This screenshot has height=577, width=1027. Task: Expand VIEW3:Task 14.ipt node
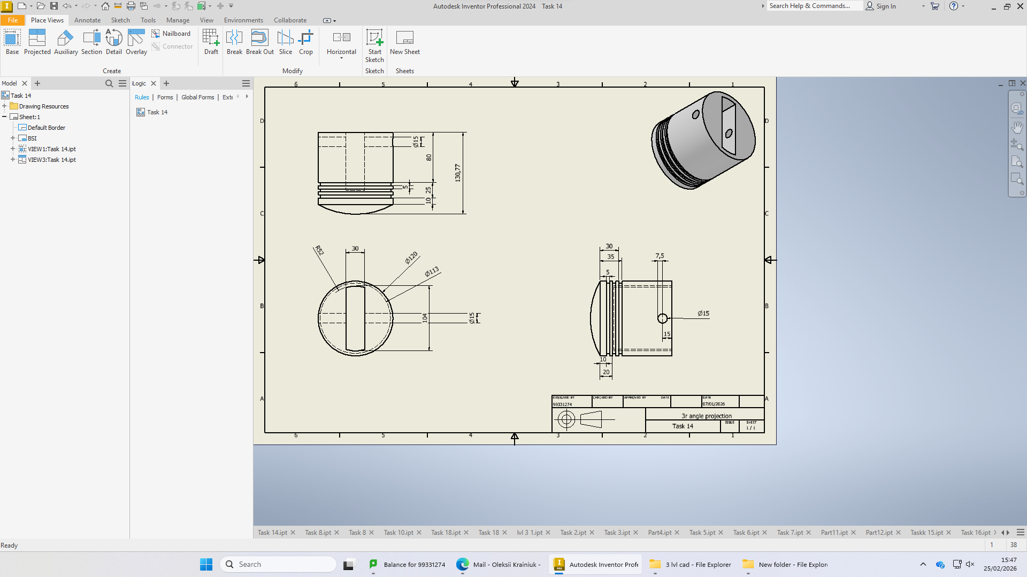pyautogui.click(x=13, y=160)
